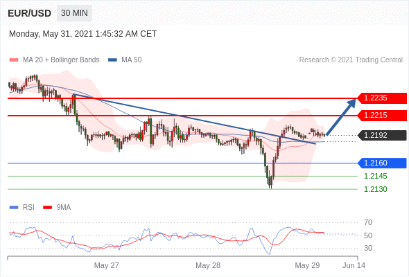Select the 1.2215 red resistance price tag
Viewport: 409px width, 277px height.
pyautogui.click(x=382, y=115)
